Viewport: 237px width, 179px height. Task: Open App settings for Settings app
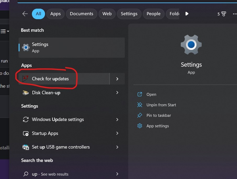coord(158,126)
